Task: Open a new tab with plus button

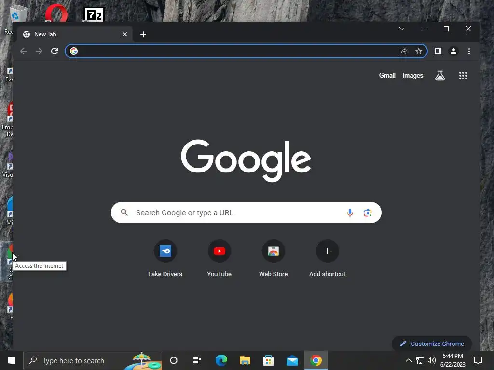Action: pyautogui.click(x=143, y=34)
